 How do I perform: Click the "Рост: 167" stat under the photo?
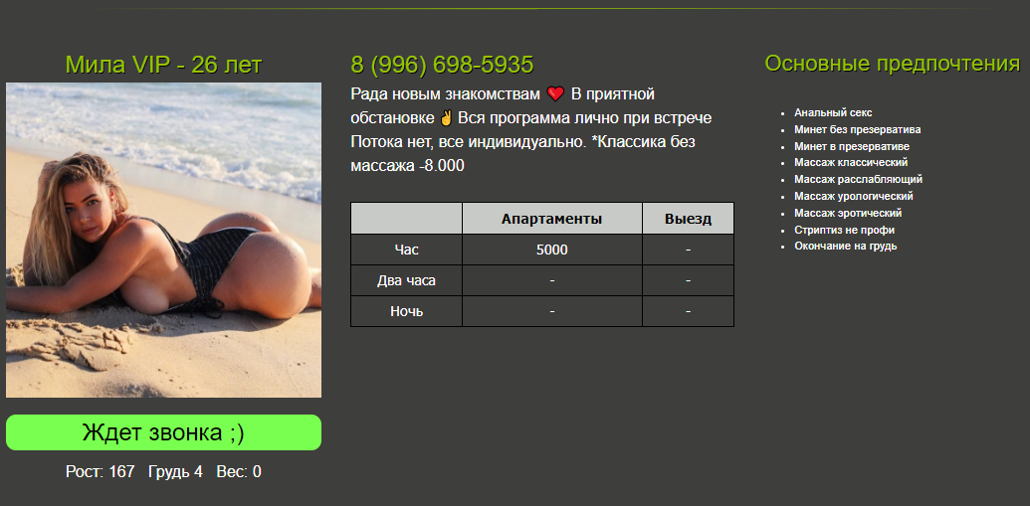tap(100, 471)
